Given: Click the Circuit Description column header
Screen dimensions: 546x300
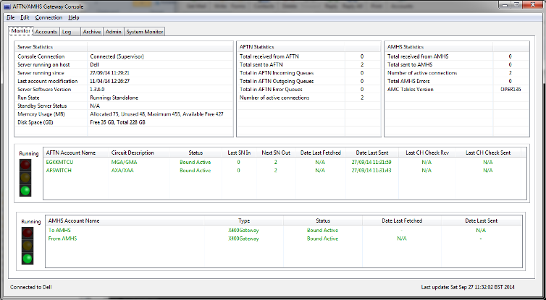Looking at the screenshot, I should point(133,153).
